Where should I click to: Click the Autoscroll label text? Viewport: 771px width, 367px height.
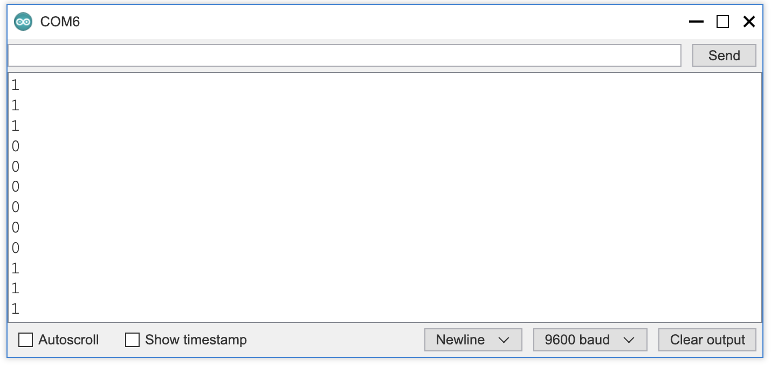[x=68, y=340]
